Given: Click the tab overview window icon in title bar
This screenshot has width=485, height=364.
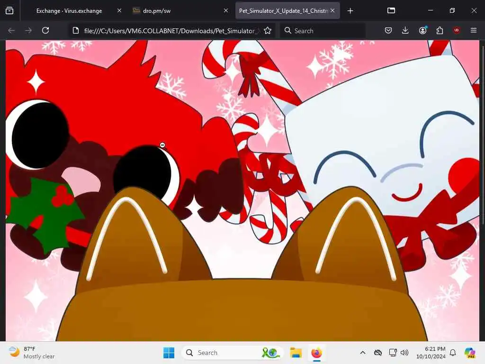Looking at the screenshot, I should (391, 10).
